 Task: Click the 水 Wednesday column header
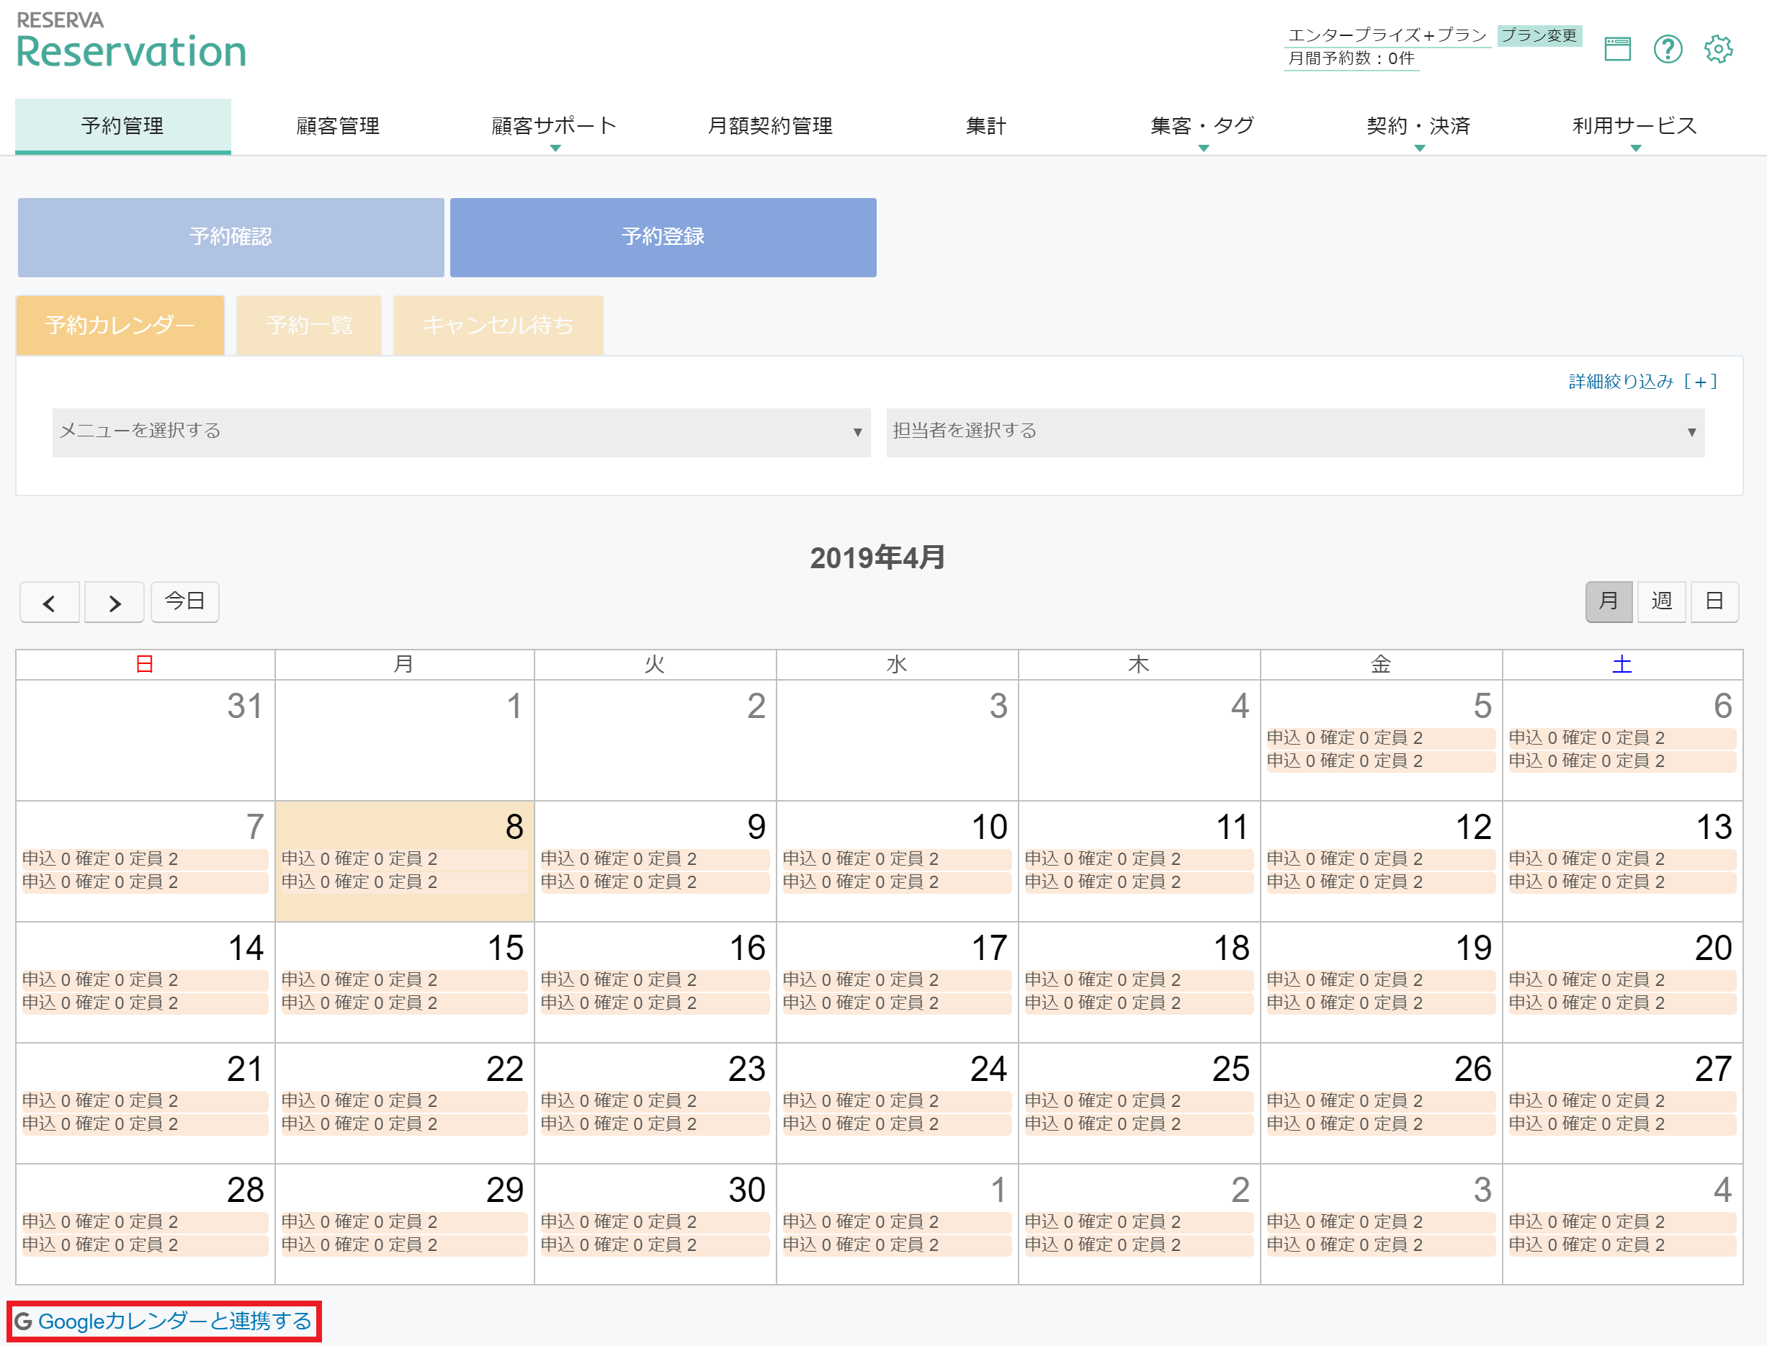click(x=897, y=664)
